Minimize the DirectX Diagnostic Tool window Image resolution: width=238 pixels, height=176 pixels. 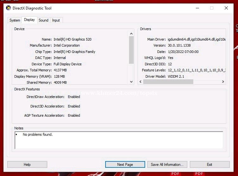point(197,8)
